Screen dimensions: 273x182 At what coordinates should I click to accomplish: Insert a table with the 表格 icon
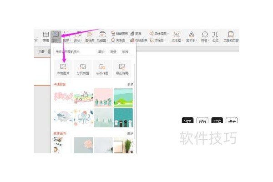point(46,36)
